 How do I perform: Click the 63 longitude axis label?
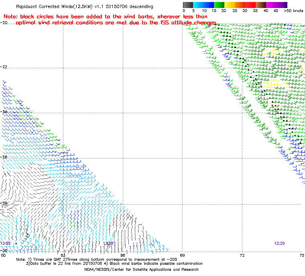click(x=63, y=255)
